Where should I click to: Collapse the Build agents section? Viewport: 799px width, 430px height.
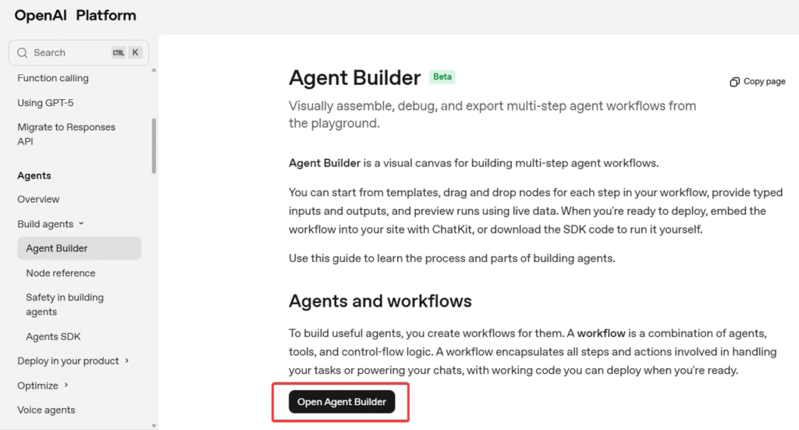[81, 224]
